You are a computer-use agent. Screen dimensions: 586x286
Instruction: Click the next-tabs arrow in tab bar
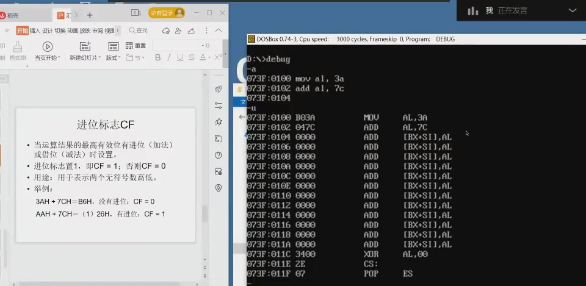coord(76,15)
